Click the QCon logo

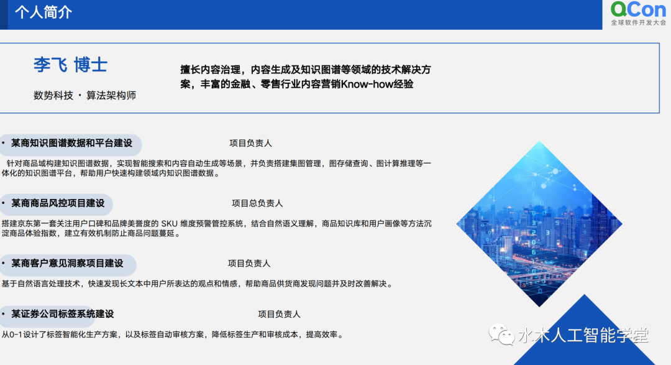point(638,13)
